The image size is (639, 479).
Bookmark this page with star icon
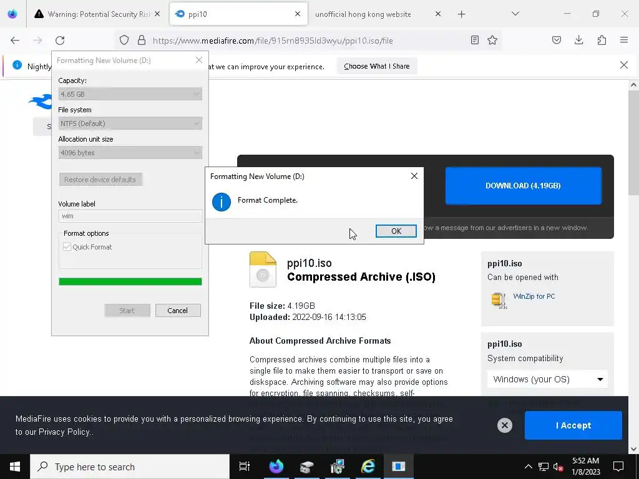point(492,40)
